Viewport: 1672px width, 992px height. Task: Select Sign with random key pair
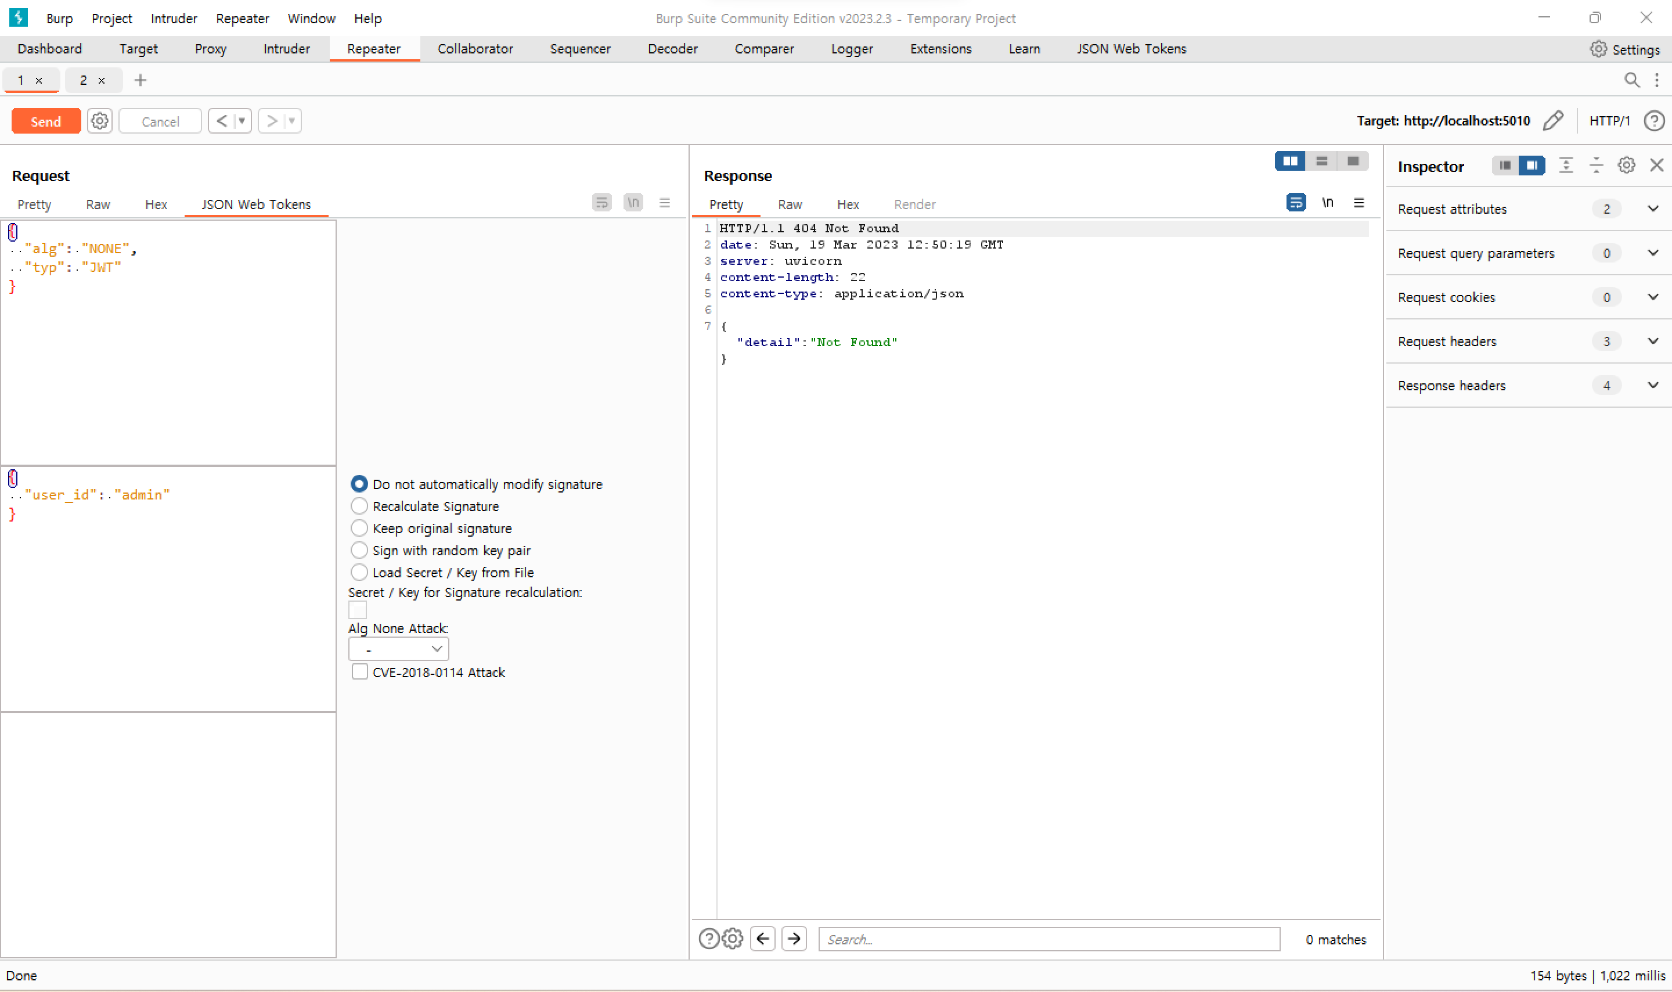coord(359,550)
